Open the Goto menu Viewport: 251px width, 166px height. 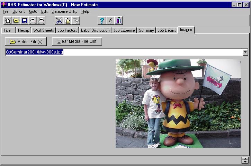(33, 11)
